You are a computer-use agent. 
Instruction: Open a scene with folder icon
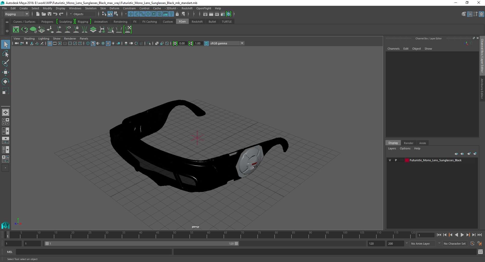pos(43,14)
